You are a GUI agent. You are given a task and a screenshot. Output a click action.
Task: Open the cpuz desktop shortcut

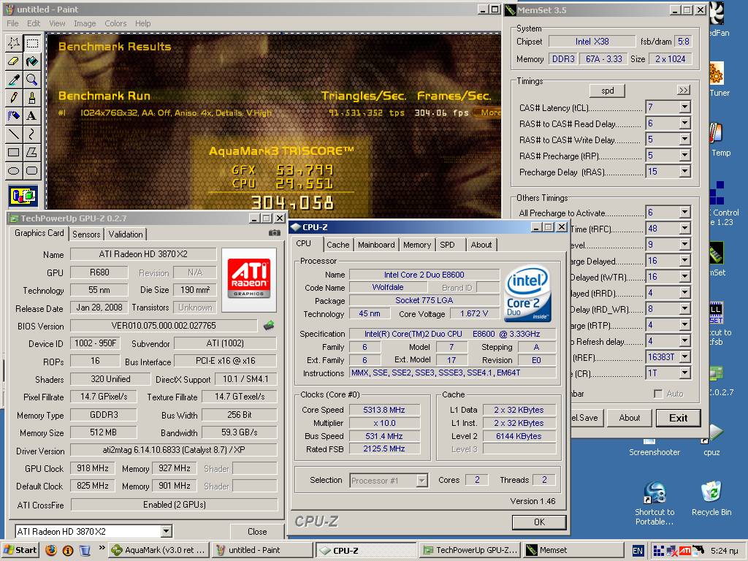coord(711,441)
